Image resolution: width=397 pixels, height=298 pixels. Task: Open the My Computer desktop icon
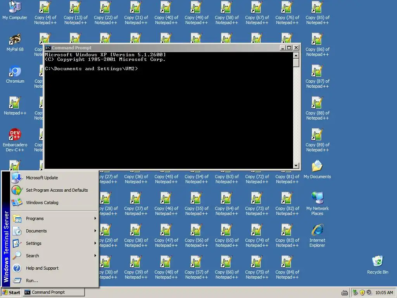click(15, 10)
